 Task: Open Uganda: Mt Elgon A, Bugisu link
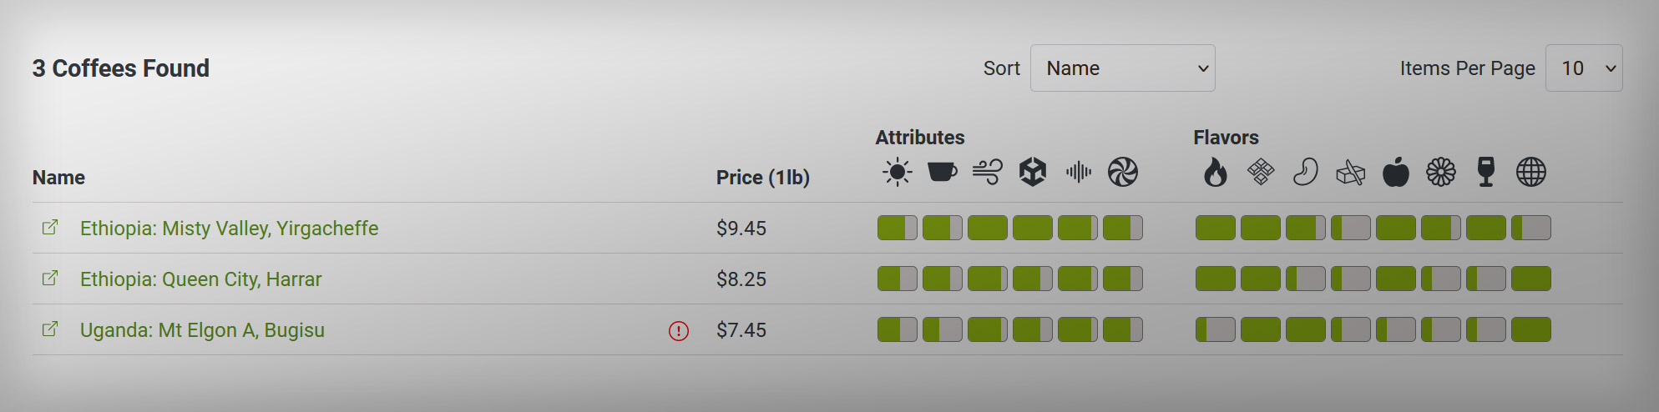202,330
